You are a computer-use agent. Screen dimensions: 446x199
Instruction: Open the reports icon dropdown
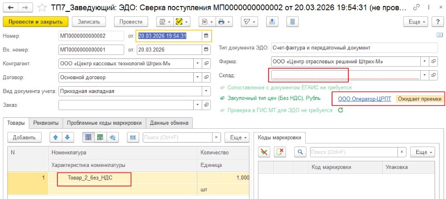click(207, 22)
